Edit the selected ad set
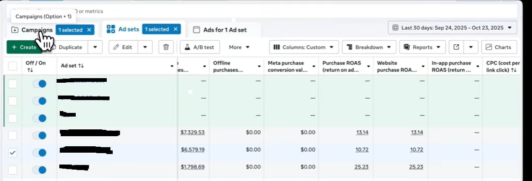 click(x=123, y=47)
